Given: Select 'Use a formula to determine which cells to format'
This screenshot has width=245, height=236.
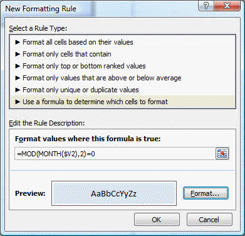Looking at the screenshot, I should (x=123, y=102).
